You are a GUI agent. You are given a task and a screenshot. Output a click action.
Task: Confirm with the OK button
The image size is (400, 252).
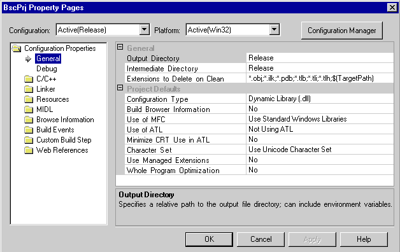pos(209,239)
